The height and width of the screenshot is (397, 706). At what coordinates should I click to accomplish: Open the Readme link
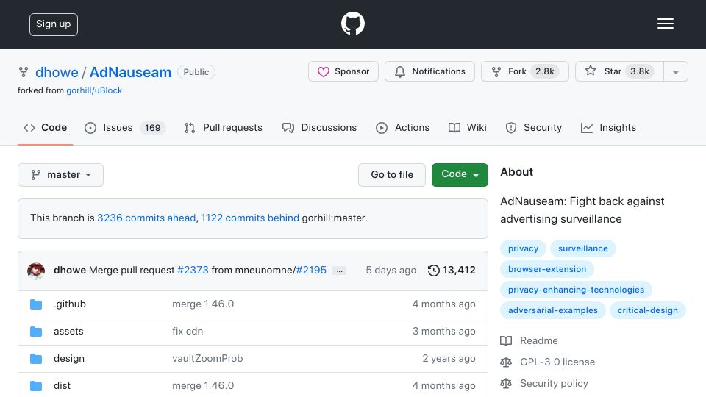pos(529,340)
